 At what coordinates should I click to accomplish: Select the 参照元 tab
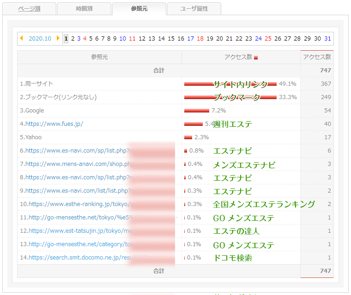[x=139, y=9]
